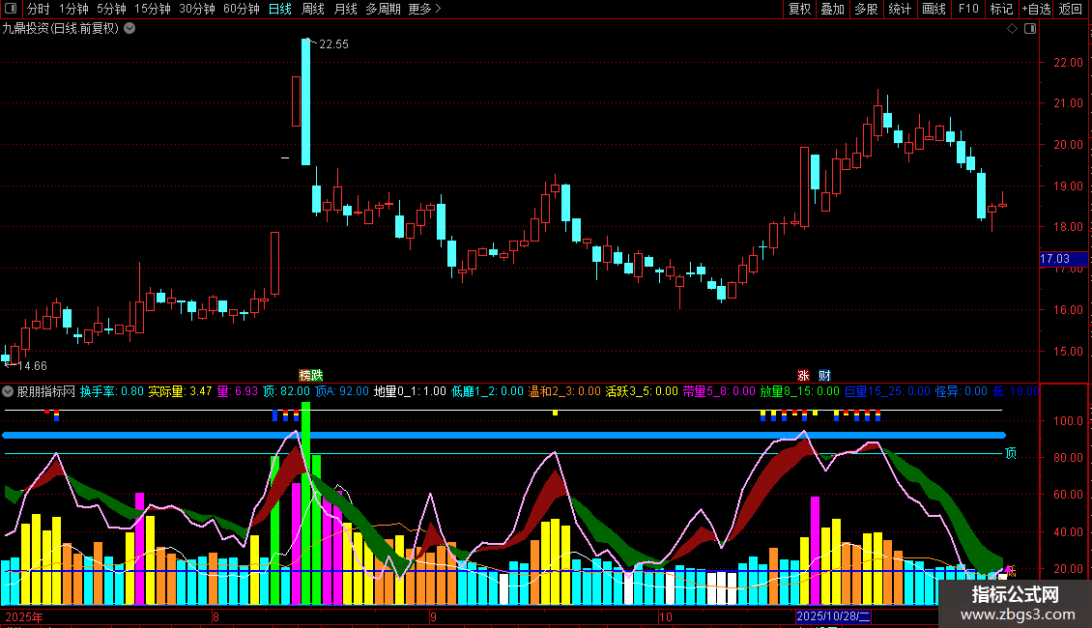Viewport: 1092px width, 628px height.
Task: Click the 九鼎投资(日线.前复权) title text
Action: click(61, 29)
